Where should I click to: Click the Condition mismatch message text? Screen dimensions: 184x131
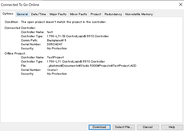63,22
